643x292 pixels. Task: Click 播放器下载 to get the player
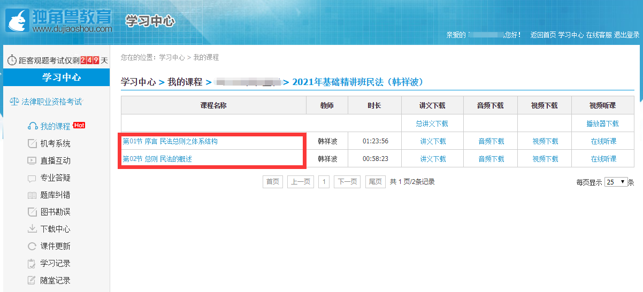(602, 124)
